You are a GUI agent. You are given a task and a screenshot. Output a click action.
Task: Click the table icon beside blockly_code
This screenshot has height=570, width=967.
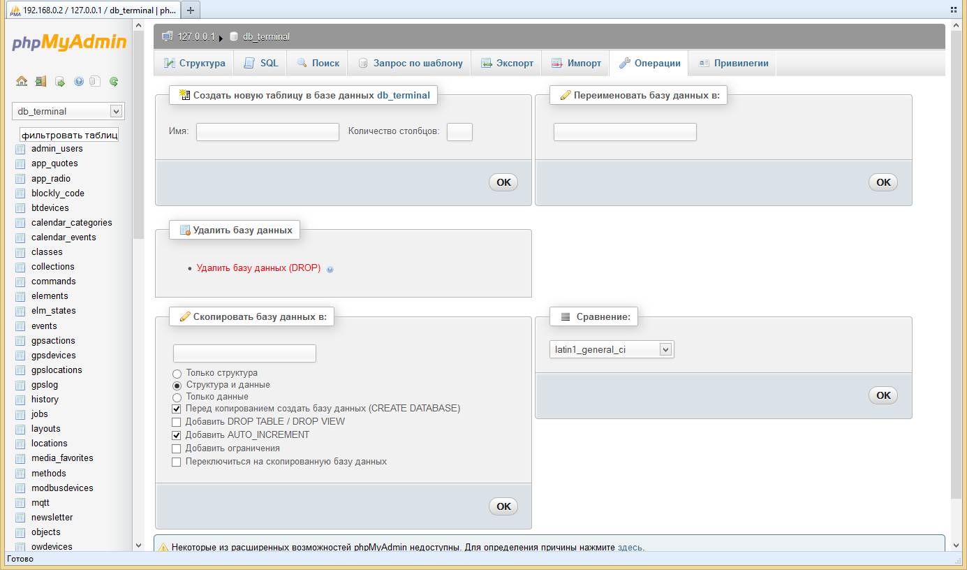tap(20, 193)
